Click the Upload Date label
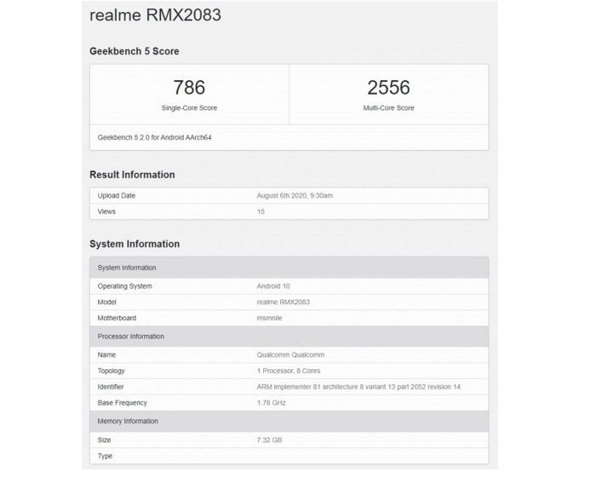Image resolution: width=602 pixels, height=478 pixels. pyautogui.click(x=117, y=196)
